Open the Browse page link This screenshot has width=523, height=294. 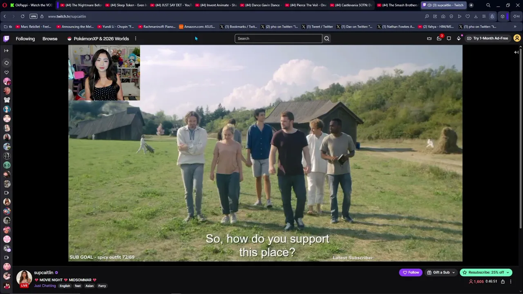[x=50, y=39]
